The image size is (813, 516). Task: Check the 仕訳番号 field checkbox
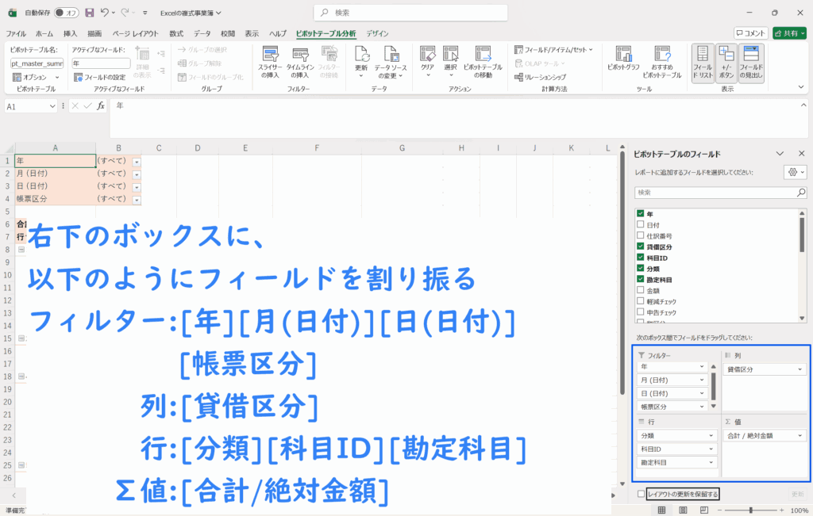point(641,236)
